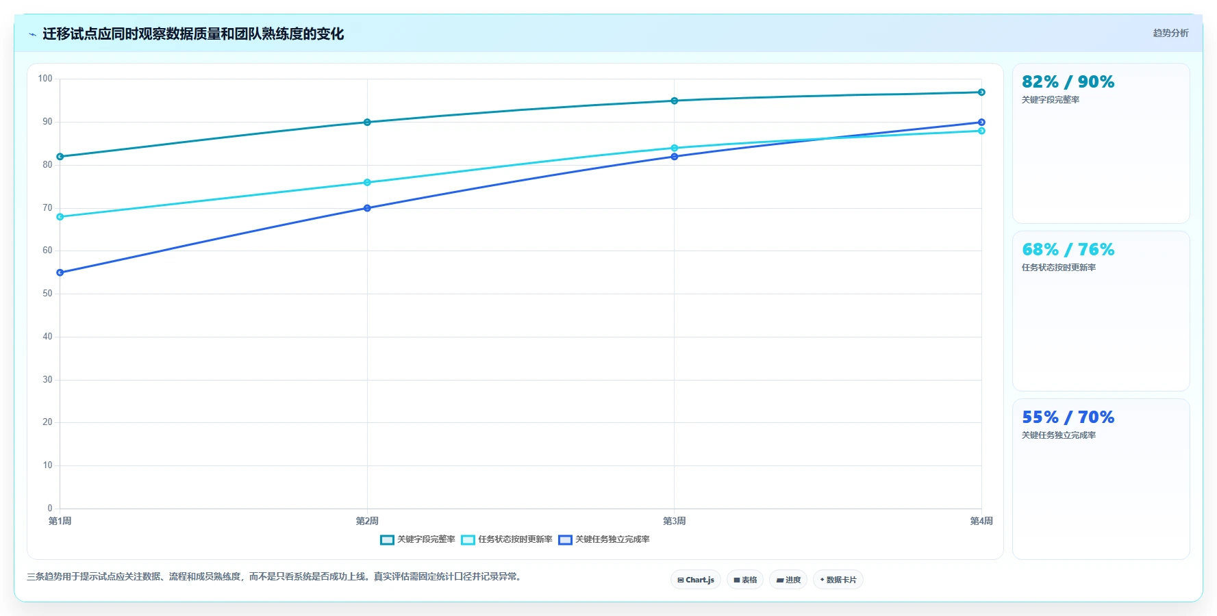Click the 关键字段完整率 card caption
1217x616 pixels.
(1051, 100)
